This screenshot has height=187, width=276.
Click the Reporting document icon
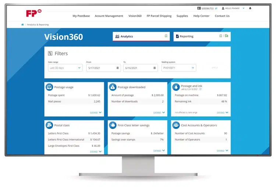(x=177, y=36)
